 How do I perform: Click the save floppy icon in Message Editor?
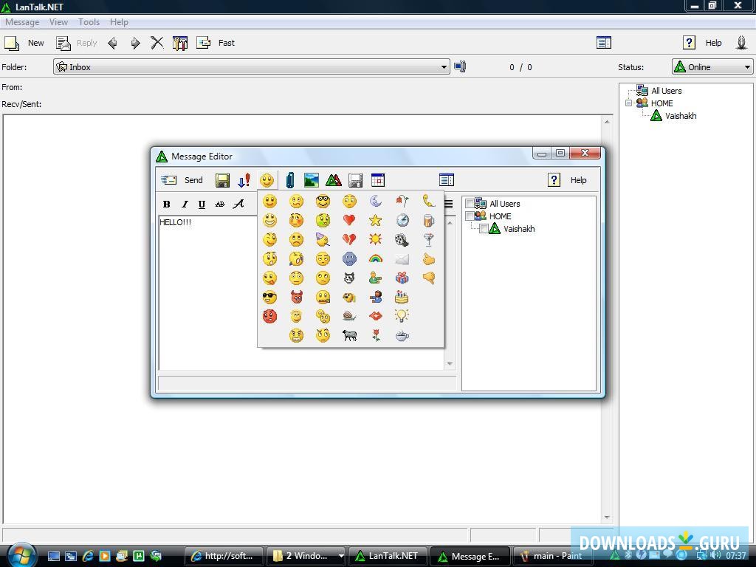click(x=222, y=180)
